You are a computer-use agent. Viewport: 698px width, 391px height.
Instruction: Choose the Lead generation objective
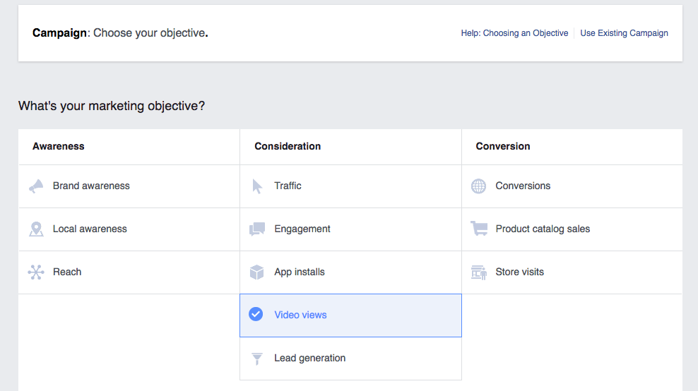point(351,359)
